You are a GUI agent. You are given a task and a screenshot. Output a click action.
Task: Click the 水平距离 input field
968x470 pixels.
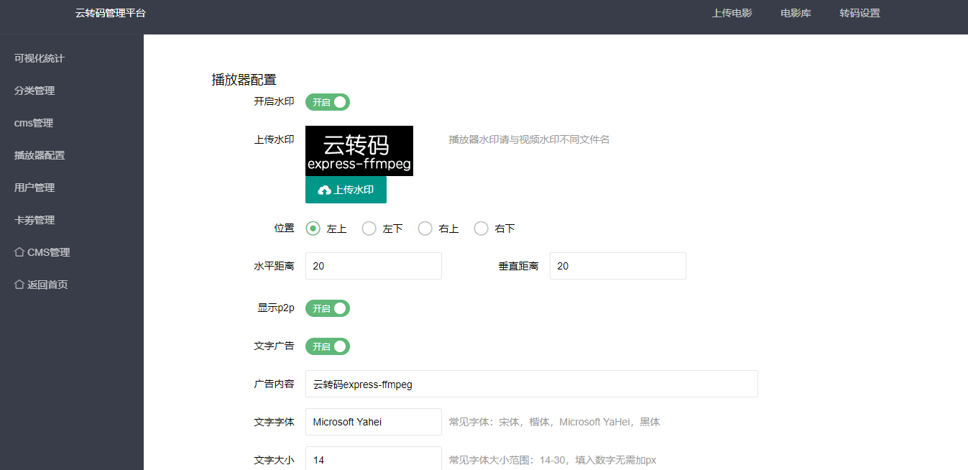click(373, 266)
